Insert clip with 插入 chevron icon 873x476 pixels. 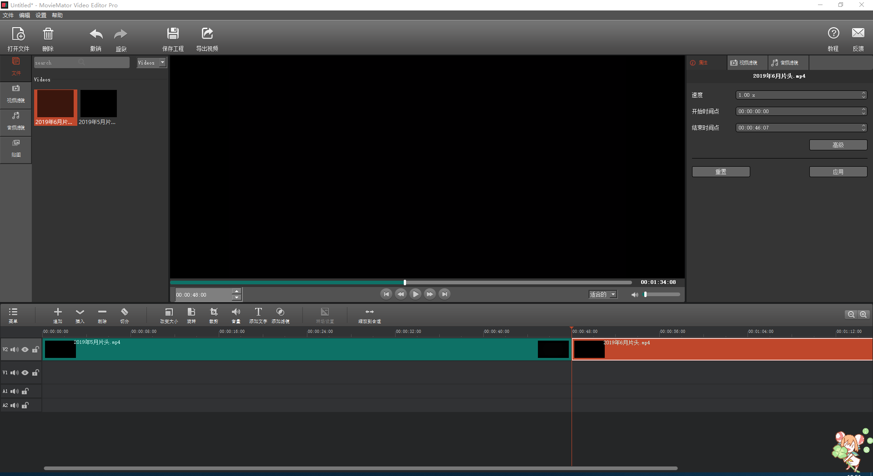click(80, 312)
